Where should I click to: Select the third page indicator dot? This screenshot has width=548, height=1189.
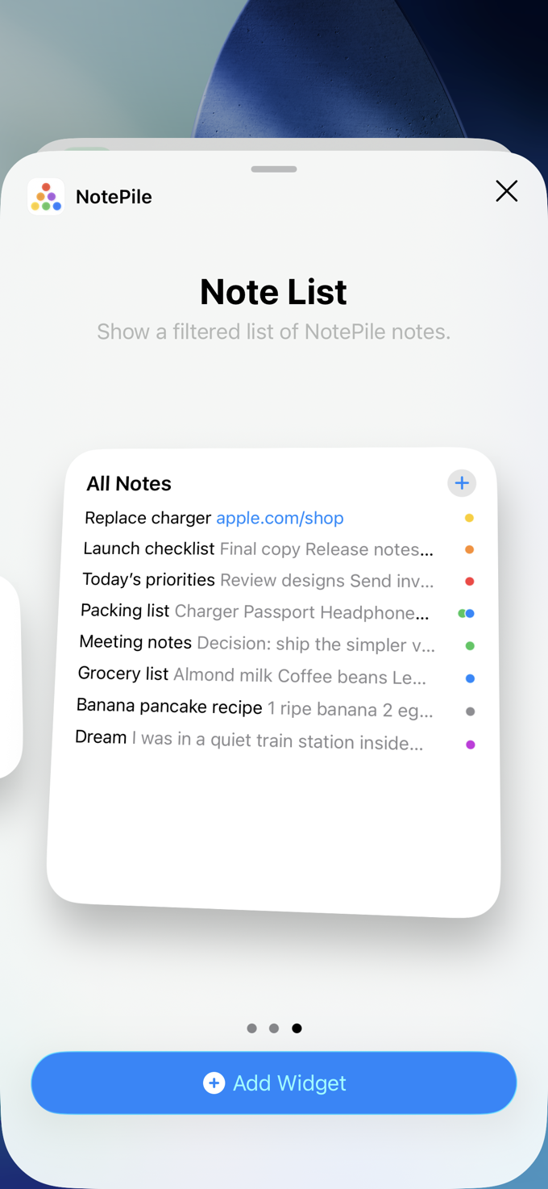pyautogui.click(x=297, y=1028)
